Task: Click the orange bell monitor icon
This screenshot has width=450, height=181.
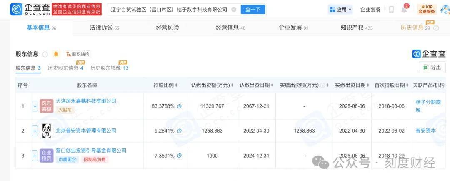Action: coord(56,54)
